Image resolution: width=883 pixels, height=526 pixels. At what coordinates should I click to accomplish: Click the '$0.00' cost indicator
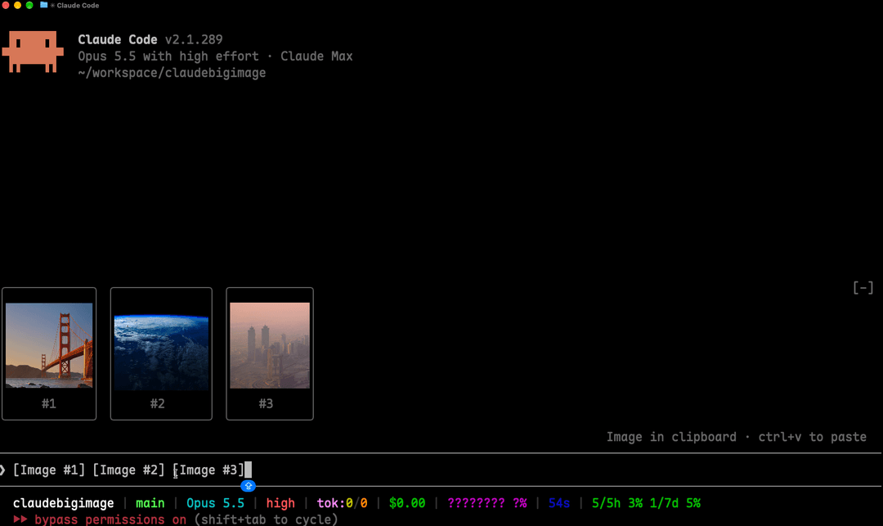pyautogui.click(x=407, y=503)
